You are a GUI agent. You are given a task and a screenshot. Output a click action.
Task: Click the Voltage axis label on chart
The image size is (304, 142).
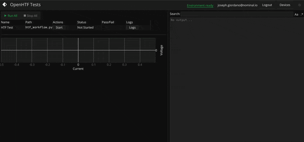coord(161,50)
